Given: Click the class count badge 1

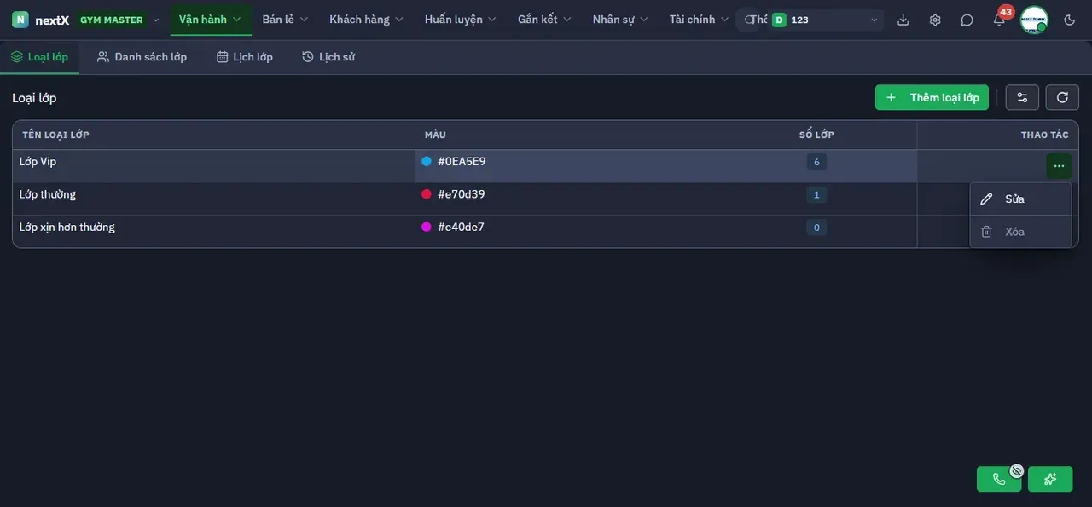Looking at the screenshot, I should coord(816,195).
